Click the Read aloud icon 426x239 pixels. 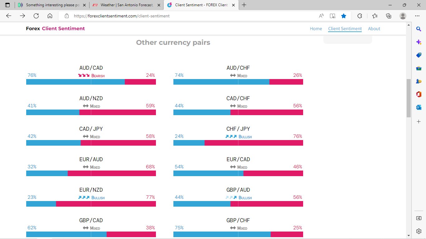click(x=321, y=16)
